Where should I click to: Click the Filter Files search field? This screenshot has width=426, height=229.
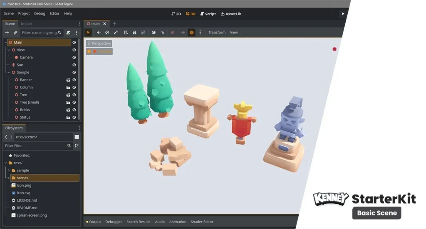point(38,146)
